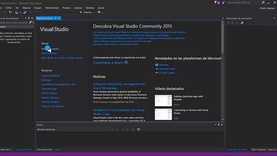Close the Cuadro de herramientas panel
This screenshot has height=156, width=277.
[x=32, y=18]
